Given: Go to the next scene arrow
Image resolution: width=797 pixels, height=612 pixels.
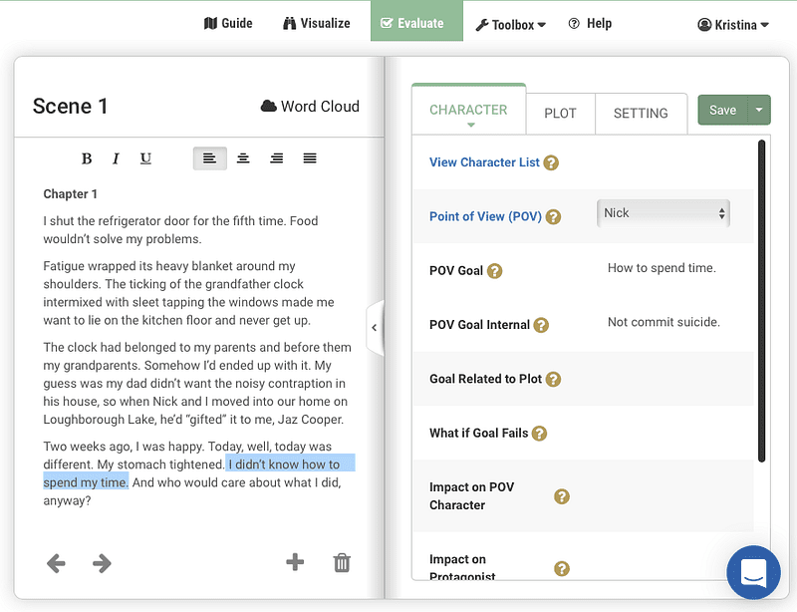Looking at the screenshot, I should [102, 563].
